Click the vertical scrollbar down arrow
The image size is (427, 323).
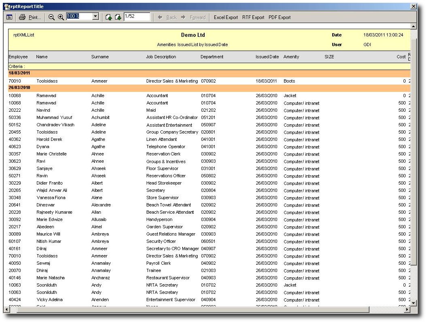tap(413, 303)
